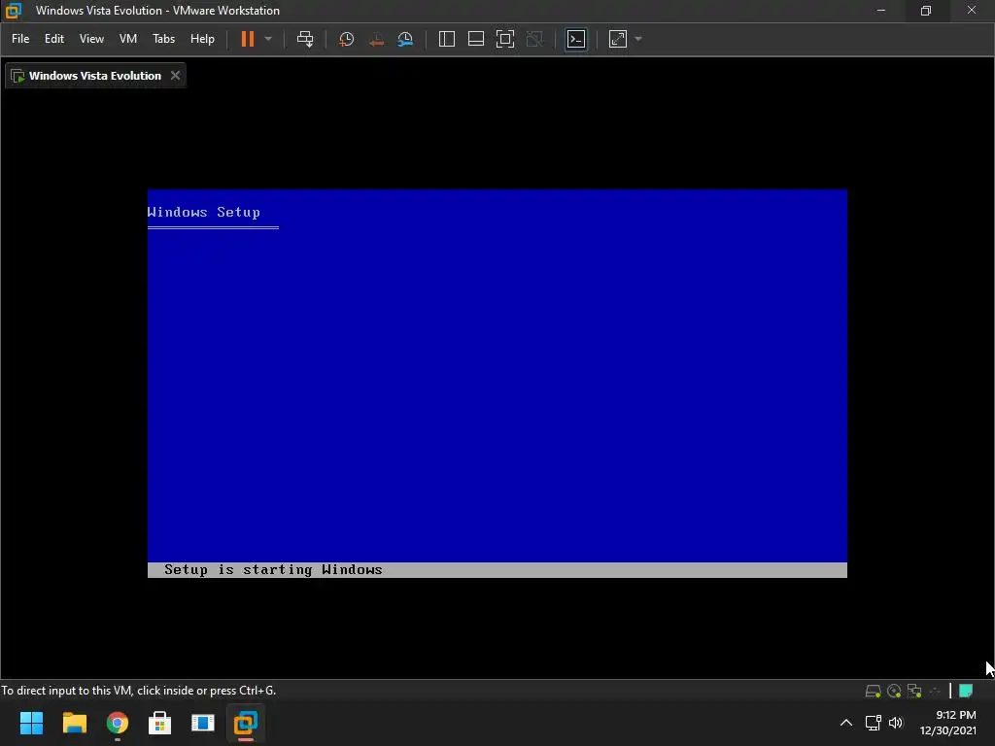Click the hard disk status icon
Image resolution: width=995 pixels, height=746 pixels.
874,691
